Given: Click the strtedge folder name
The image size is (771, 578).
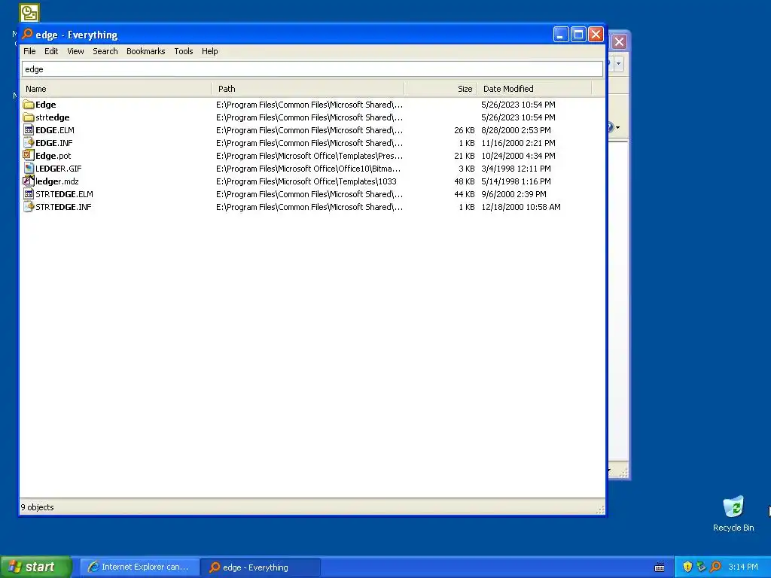Looking at the screenshot, I should click(x=53, y=117).
